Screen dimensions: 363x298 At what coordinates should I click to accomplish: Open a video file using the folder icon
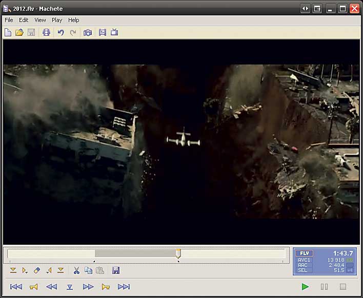19,32
